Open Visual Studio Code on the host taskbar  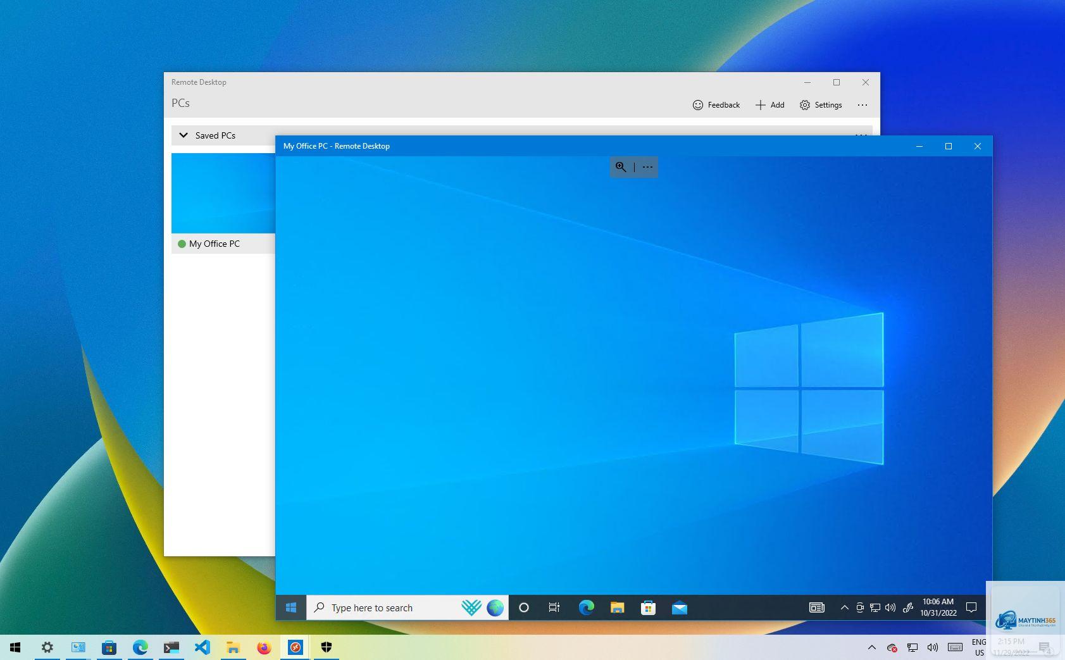[202, 647]
